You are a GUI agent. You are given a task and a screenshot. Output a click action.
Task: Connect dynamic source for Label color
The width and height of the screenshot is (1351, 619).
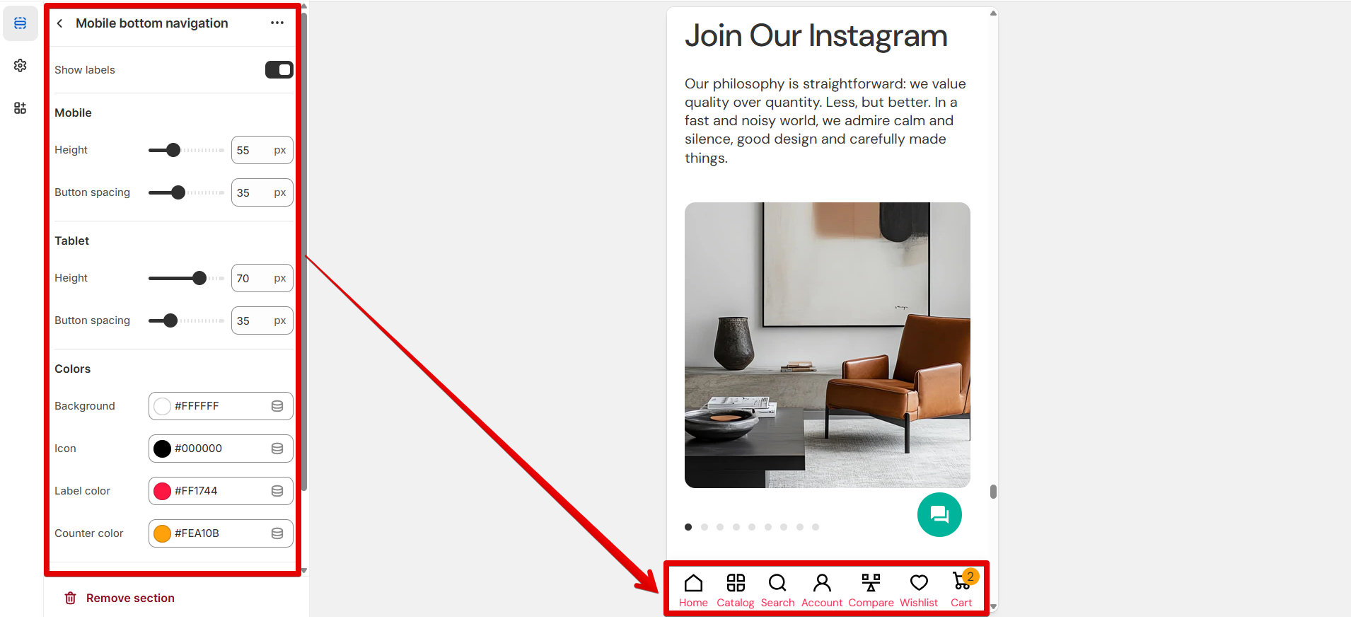click(277, 491)
